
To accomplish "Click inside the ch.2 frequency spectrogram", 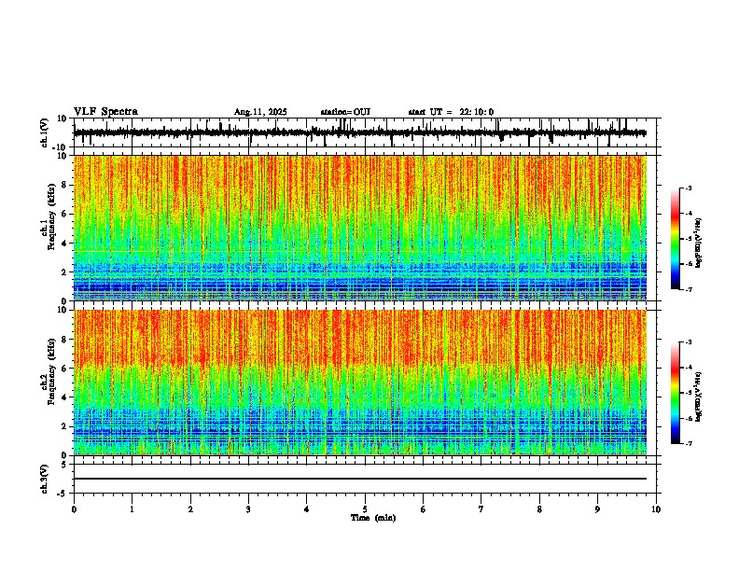I will tap(360, 383).
